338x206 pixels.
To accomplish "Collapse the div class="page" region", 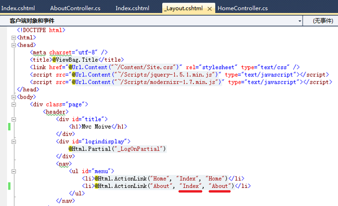I will click(14, 105).
